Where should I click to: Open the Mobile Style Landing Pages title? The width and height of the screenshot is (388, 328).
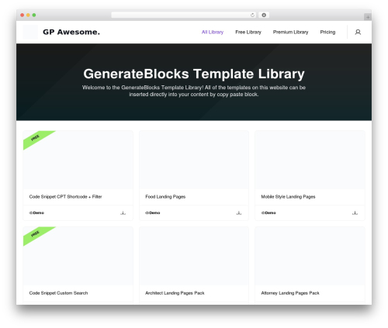point(288,197)
